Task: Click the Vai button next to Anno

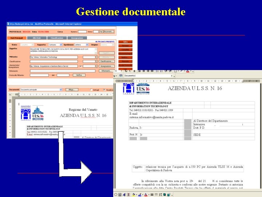Action: [x=101, y=31]
